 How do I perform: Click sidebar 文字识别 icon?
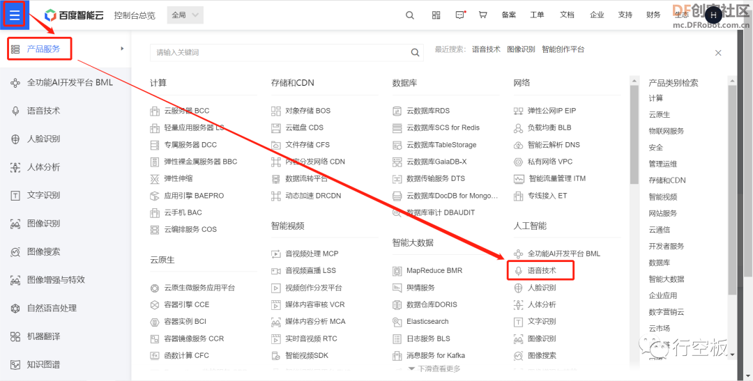click(x=15, y=195)
